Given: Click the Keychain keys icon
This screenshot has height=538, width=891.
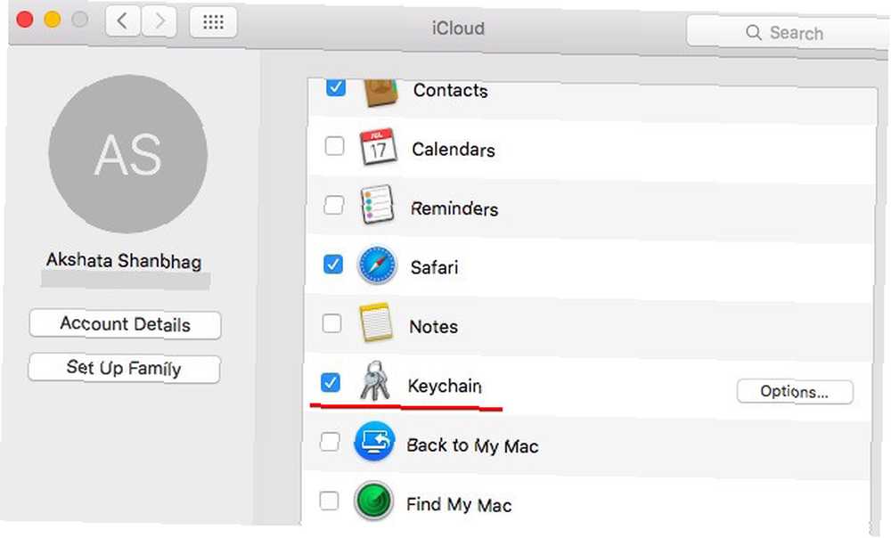Looking at the screenshot, I should (375, 380).
